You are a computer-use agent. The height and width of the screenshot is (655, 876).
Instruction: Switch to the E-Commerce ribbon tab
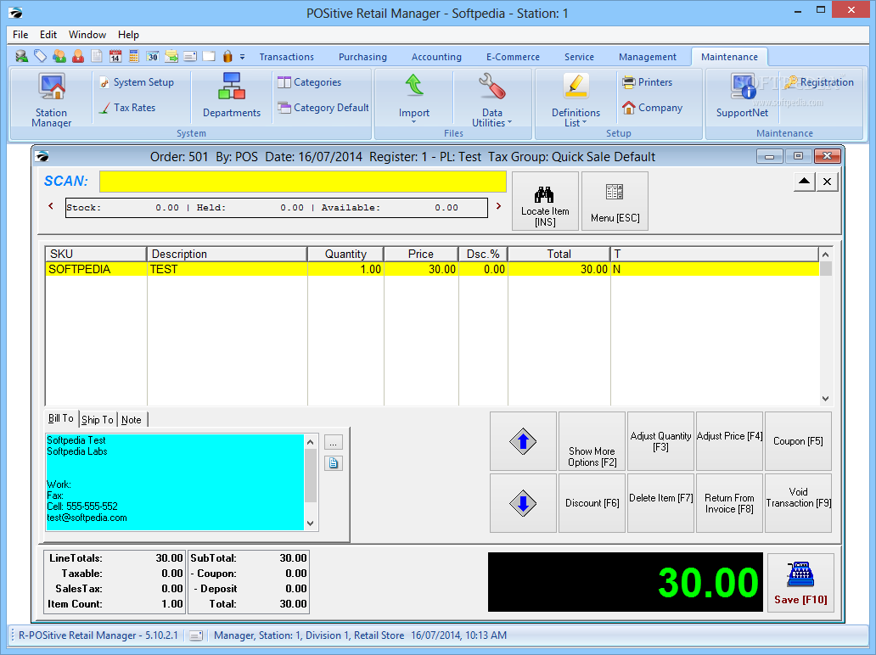513,57
